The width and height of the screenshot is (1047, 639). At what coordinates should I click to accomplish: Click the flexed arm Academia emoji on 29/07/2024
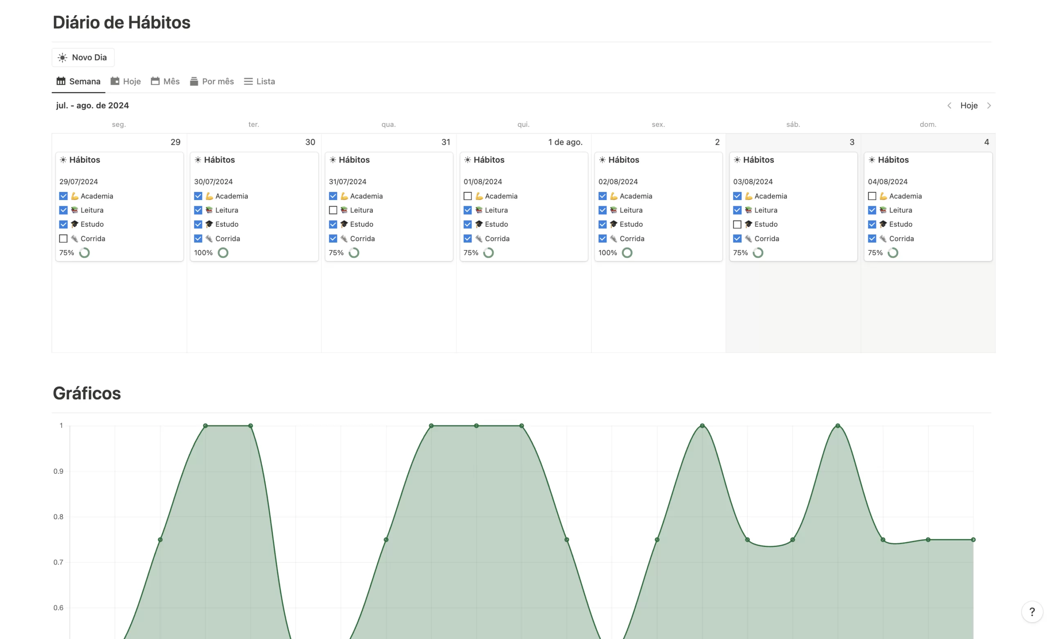pyautogui.click(x=74, y=196)
